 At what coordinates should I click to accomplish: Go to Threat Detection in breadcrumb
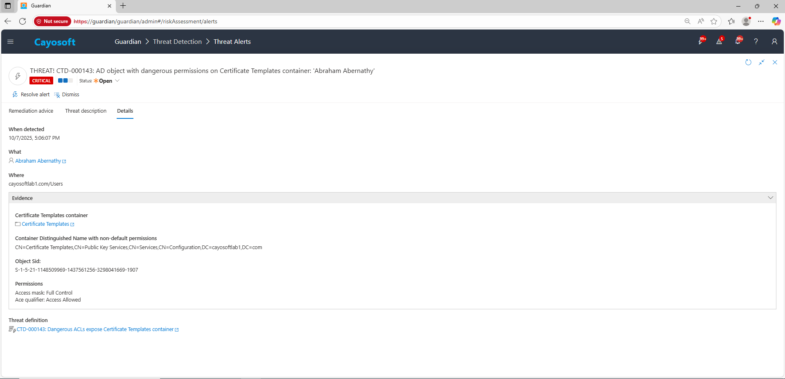click(x=177, y=42)
